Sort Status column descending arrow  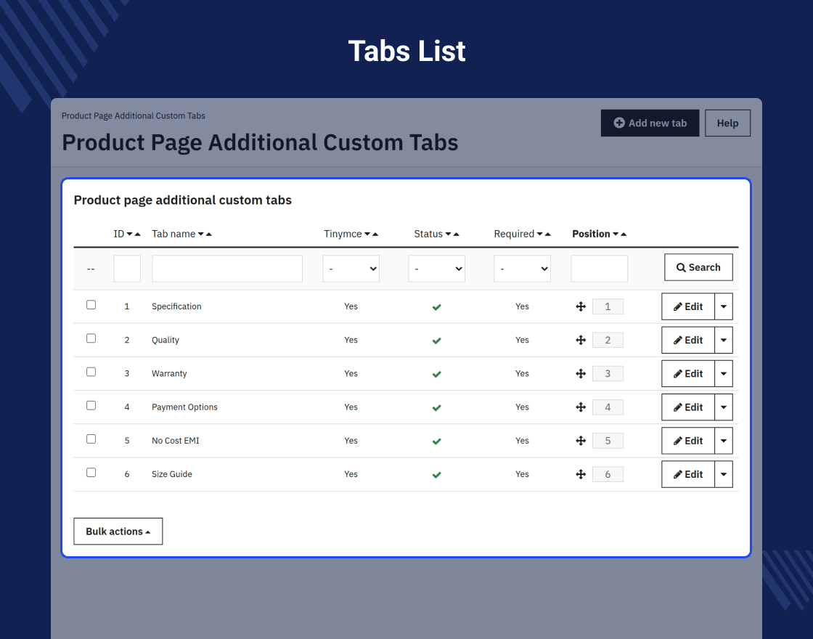point(448,235)
